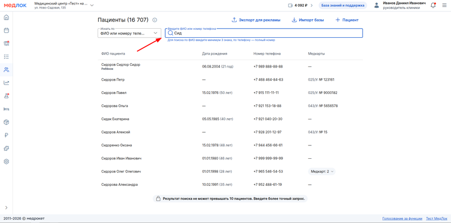Open the 4 092 ₽ balance

tap(301, 6)
